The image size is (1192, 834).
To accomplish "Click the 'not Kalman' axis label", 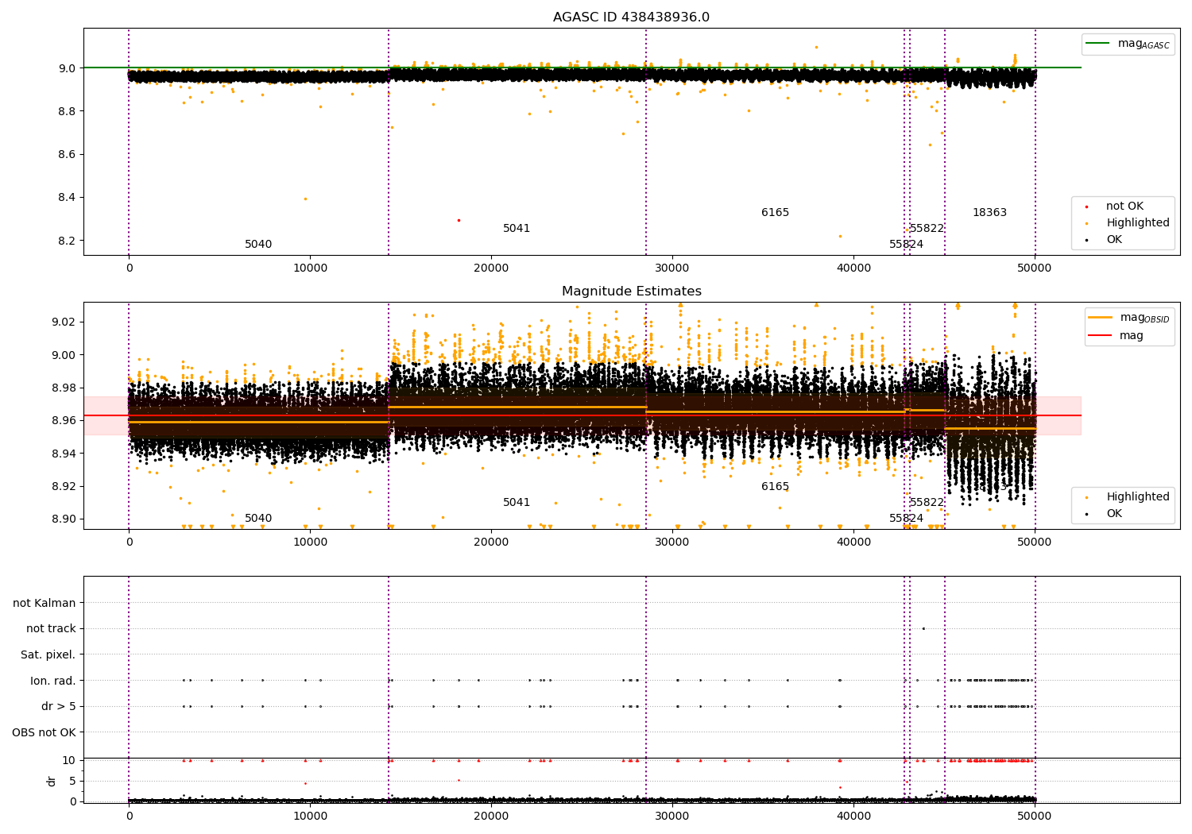I will (x=45, y=603).
